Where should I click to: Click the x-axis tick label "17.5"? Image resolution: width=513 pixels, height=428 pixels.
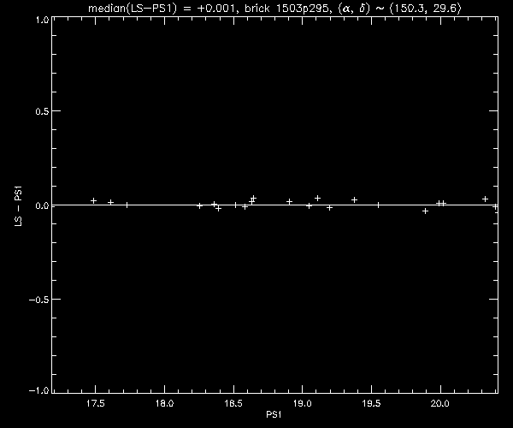96,403
